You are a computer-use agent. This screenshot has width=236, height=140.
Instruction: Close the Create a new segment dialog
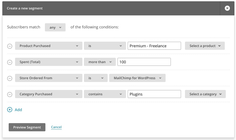click(x=227, y=8)
